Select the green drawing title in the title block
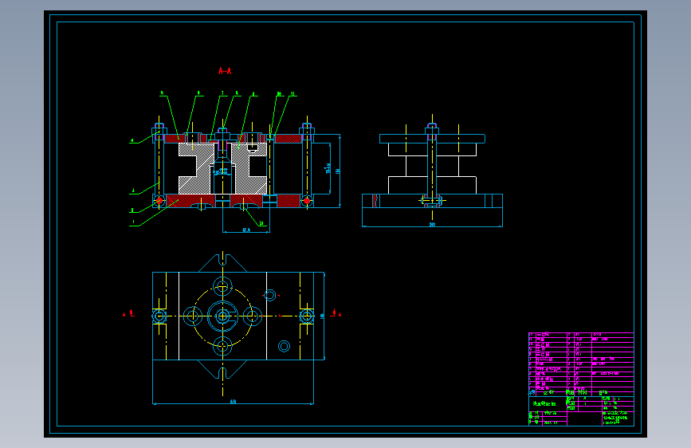This screenshot has width=691, height=448. [544, 403]
